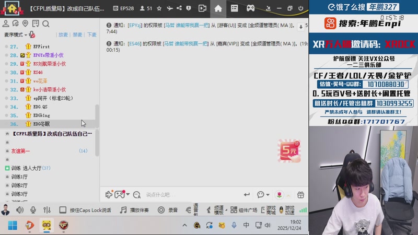This screenshot has height=235, width=418.
Task: Click the airplane icon in title bar
Action: 169,8
